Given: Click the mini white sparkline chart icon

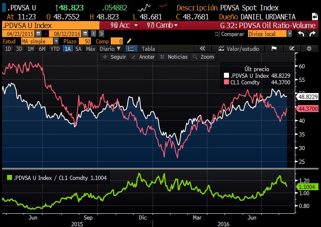Looking at the screenshot, I should 144,8.
